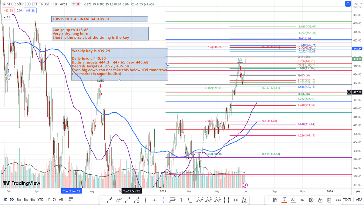Open more options three-dot menu
364x205 pixels.
coord(338,200)
